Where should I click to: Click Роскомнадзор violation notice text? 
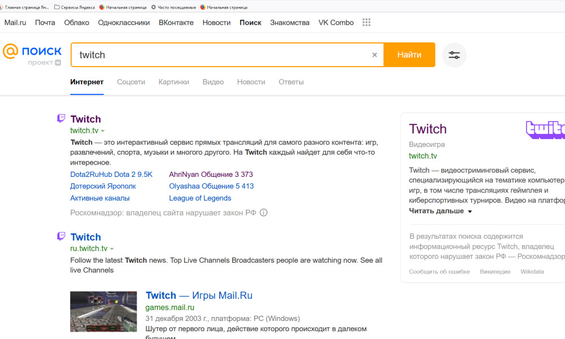pyautogui.click(x=163, y=212)
